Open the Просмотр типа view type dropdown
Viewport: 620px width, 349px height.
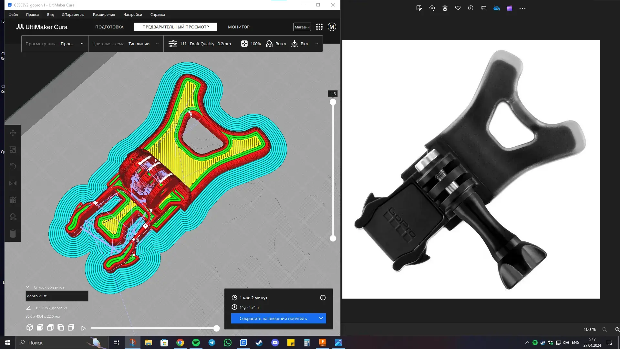[55, 44]
